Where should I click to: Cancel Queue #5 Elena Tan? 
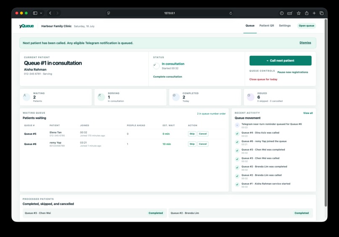tap(203, 134)
